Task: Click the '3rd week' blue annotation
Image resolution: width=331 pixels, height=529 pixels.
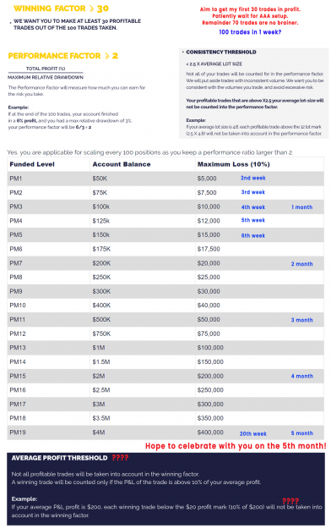Action: (x=252, y=192)
